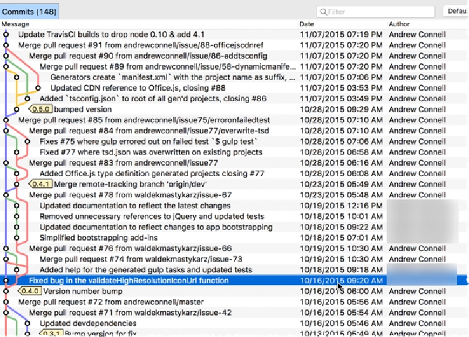Select 'Updated documentation to reflect the latest changes'
Viewport: 469px width, 337px height.
click(x=135, y=206)
